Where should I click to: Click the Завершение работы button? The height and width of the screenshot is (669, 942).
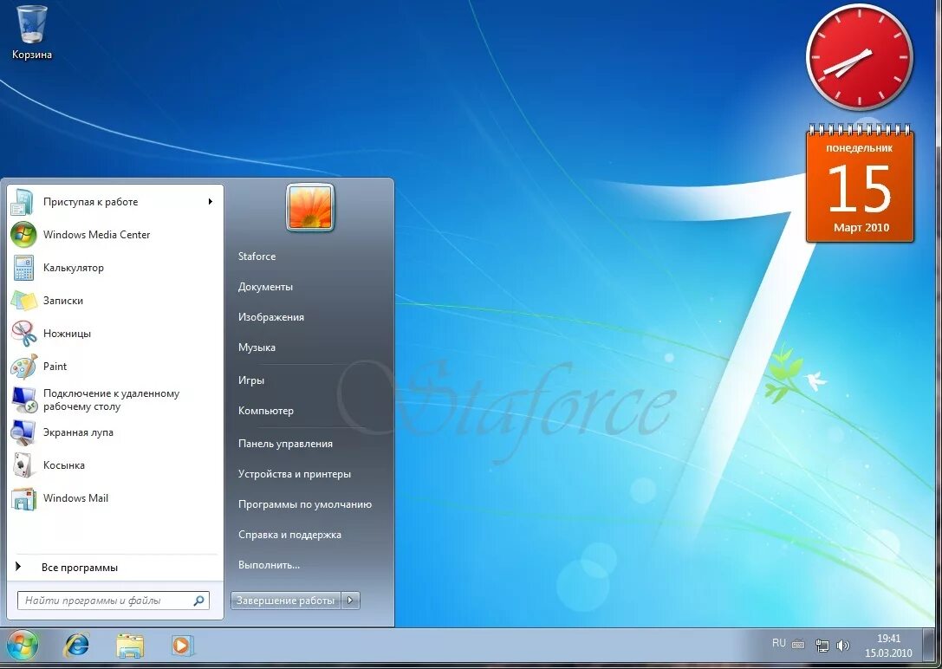coord(285,600)
